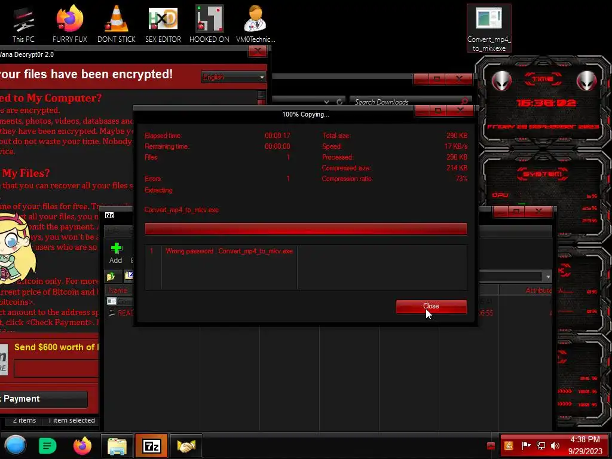Screen dimensions: 612x459
Task: Click the CPU label on system widget
Action: point(500,195)
